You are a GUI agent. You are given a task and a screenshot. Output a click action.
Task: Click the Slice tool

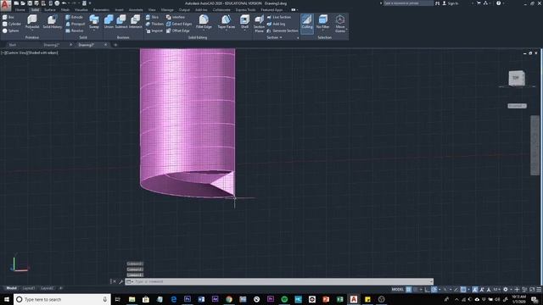tap(152, 17)
